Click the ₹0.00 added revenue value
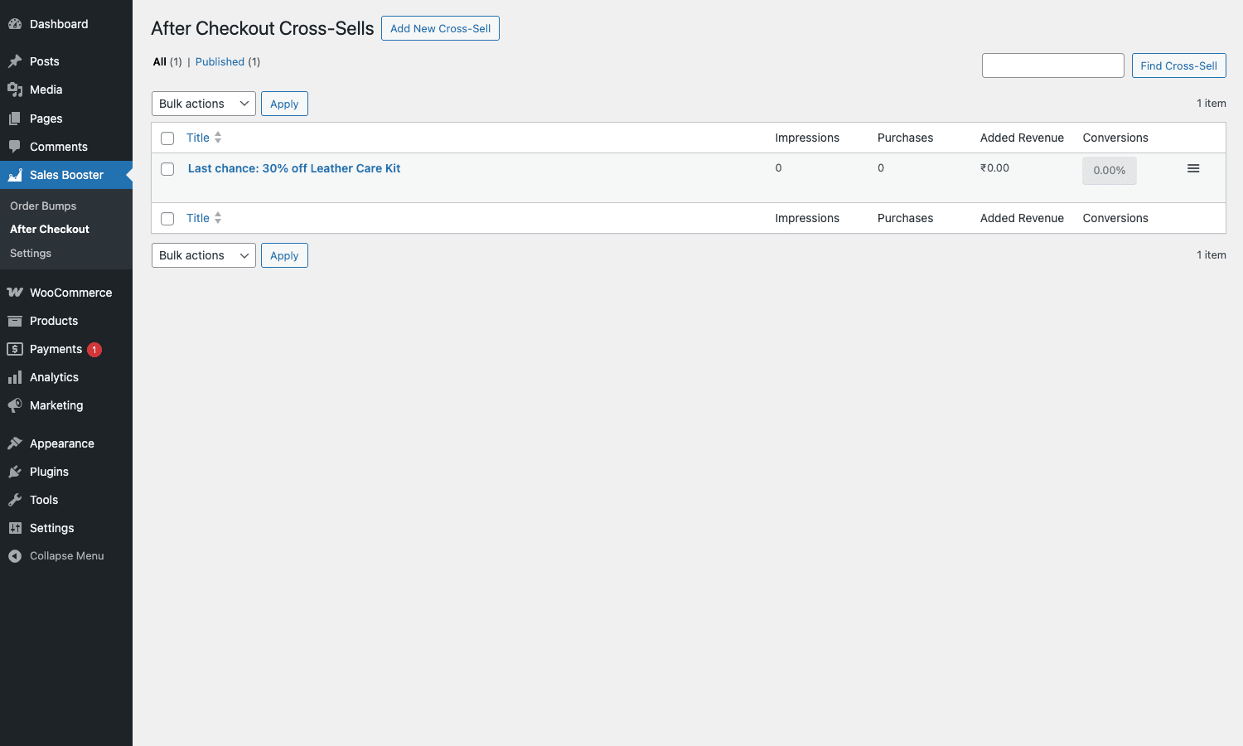This screenshot has width=1243, height=746. [x=994, y=167]
